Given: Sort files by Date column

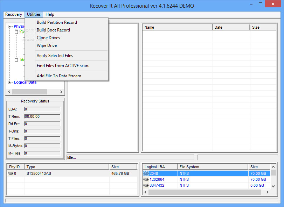Looking at the screenshot, I should click(x=231, y=27).
